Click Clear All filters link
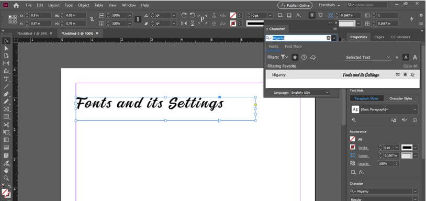426x201 pixels. click(x=410, y=66)
